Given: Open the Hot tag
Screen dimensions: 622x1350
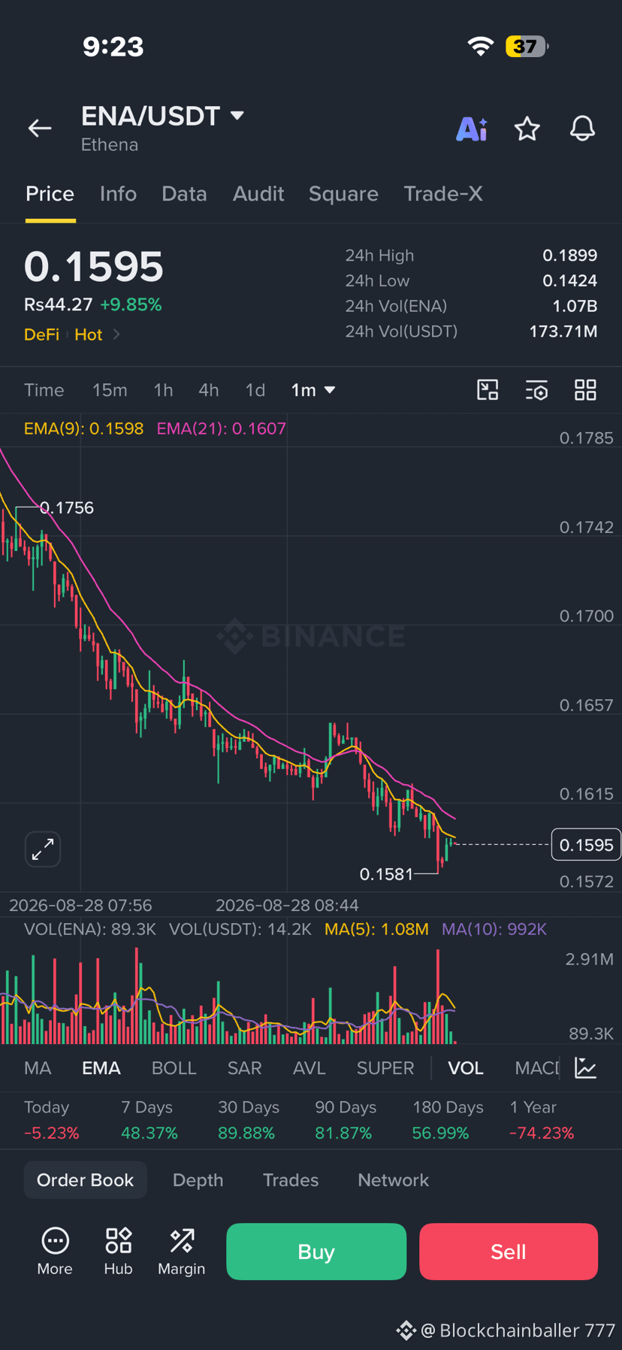Looking at the screenshot, I should tap(89, 334).
